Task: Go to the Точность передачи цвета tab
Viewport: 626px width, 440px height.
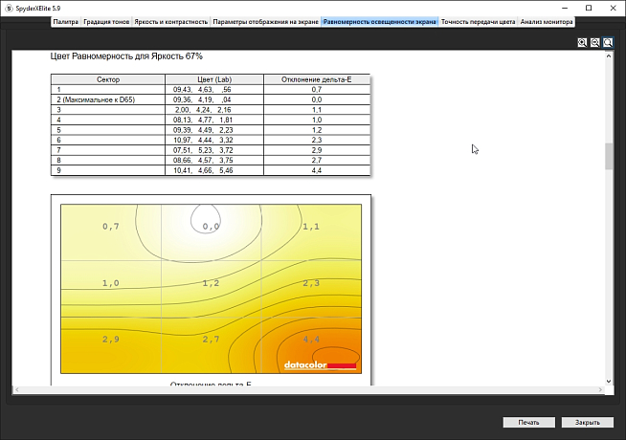Action: click(479, 20)
